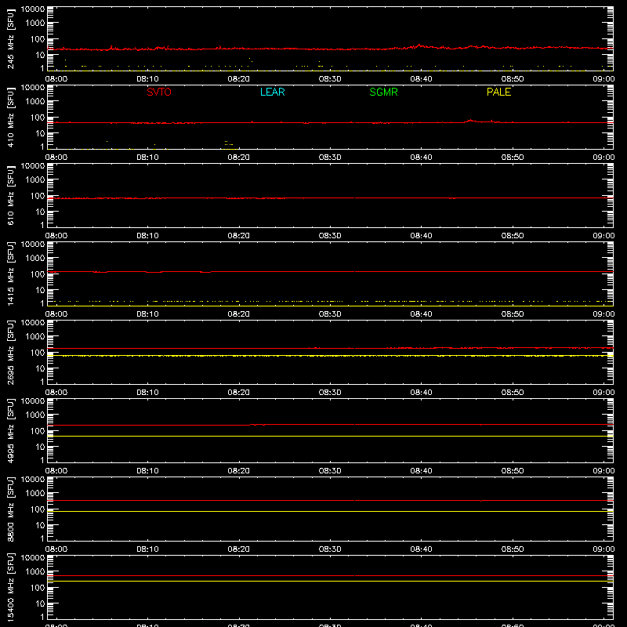Click the 08:10 label under the 245 MHz plot
The width and height of the screenshot is (627, 627).
click(147, 79)
